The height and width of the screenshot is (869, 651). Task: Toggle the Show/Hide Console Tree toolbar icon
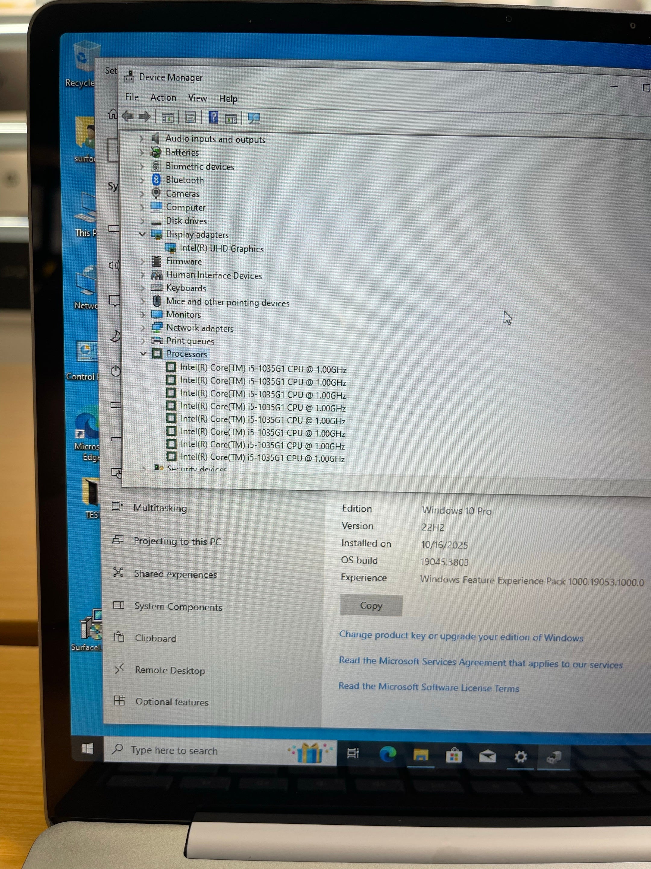click(168, 117)
